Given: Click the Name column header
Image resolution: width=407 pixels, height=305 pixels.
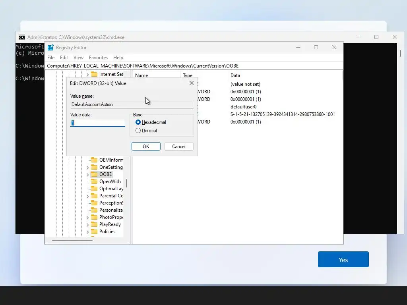Looking at the screenshot, I should [x=141, y=75].
